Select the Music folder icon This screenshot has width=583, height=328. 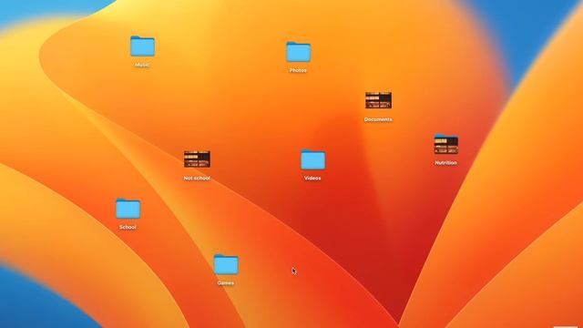coord(142,46)
